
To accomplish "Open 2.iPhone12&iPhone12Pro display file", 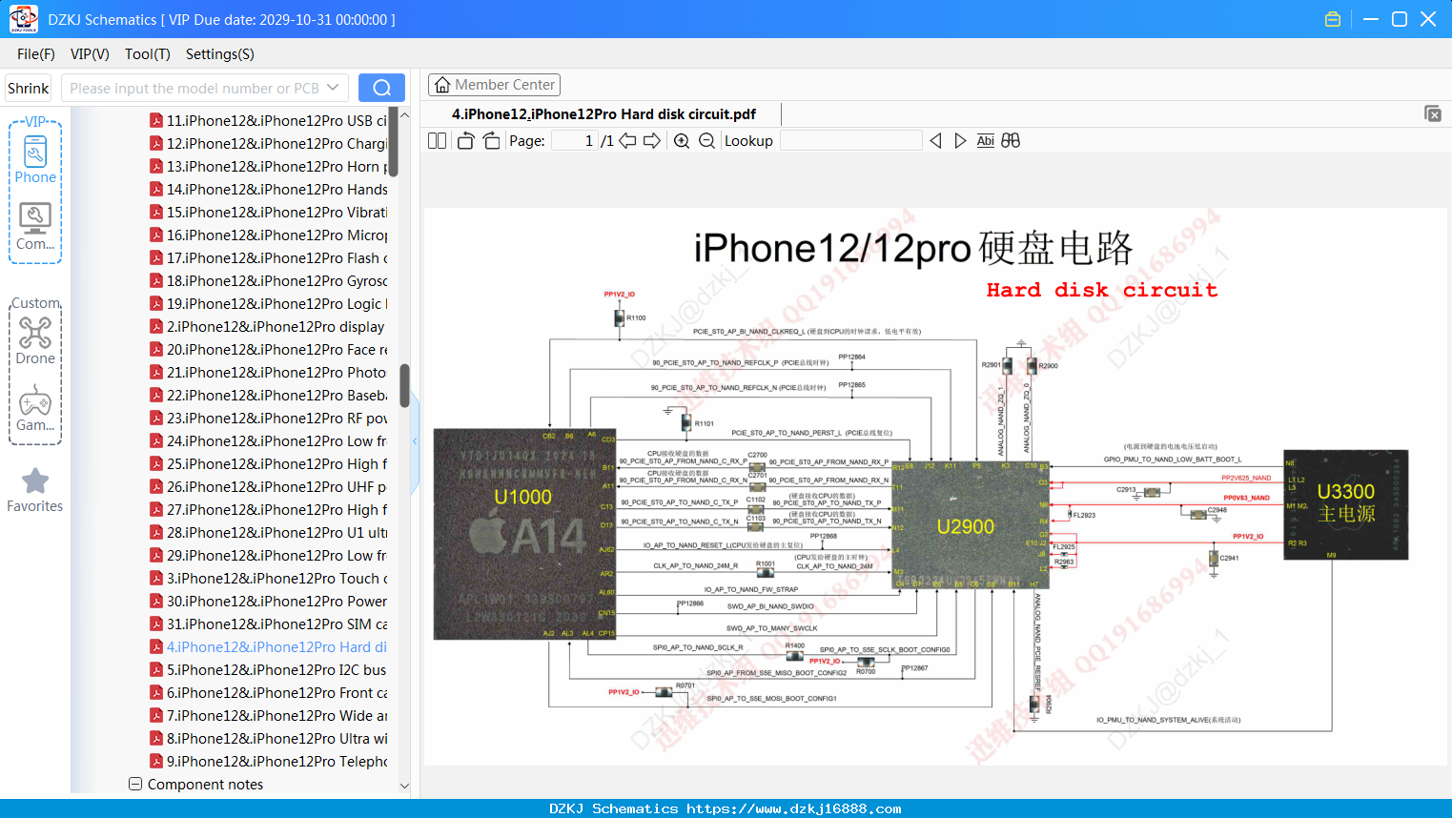I will [x=267, y=326].
